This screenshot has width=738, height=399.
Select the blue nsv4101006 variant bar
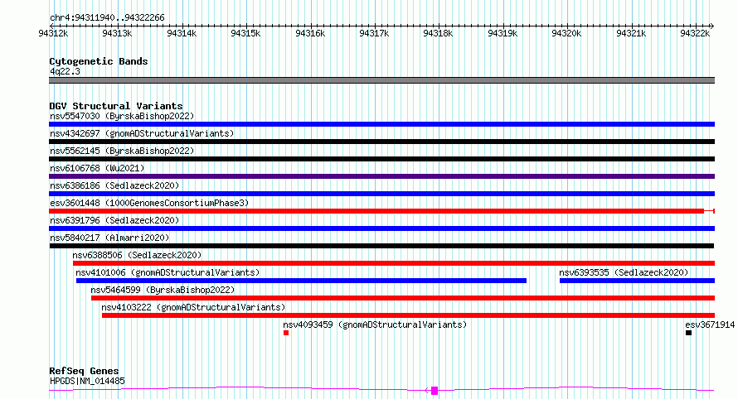(x=301, y=281)
